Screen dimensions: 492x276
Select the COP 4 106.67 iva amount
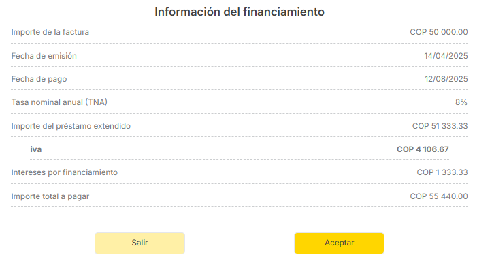click(x=423, y=149)
